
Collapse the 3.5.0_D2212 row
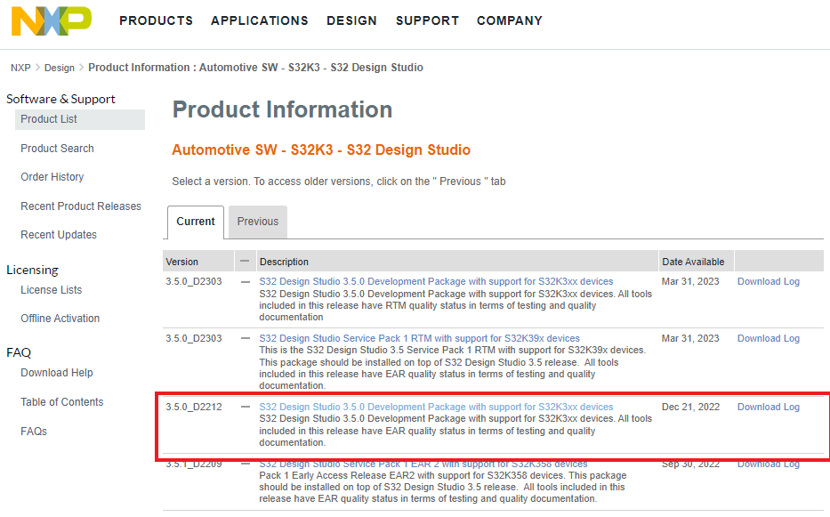pyautogui.click(x=245, y=408)
